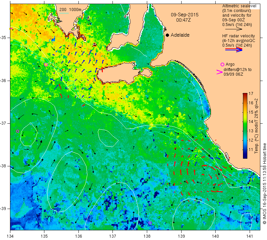Click longitude axis label 138
Screen dimensions: 267x240
(147, 236)
